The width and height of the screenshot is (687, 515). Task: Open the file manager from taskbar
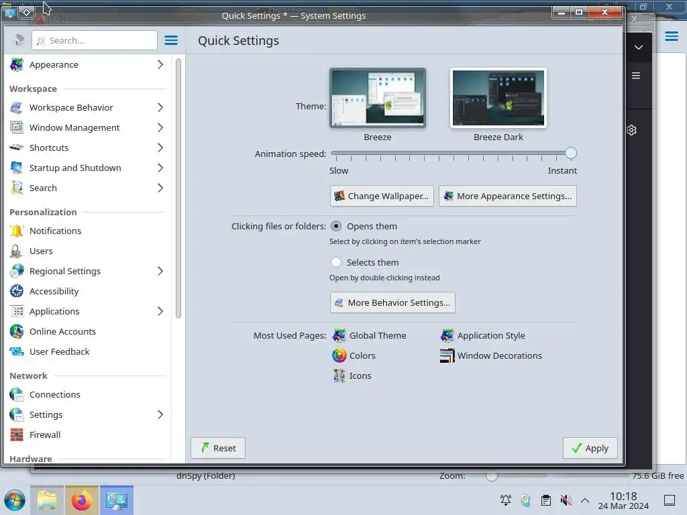coord(47,500)
